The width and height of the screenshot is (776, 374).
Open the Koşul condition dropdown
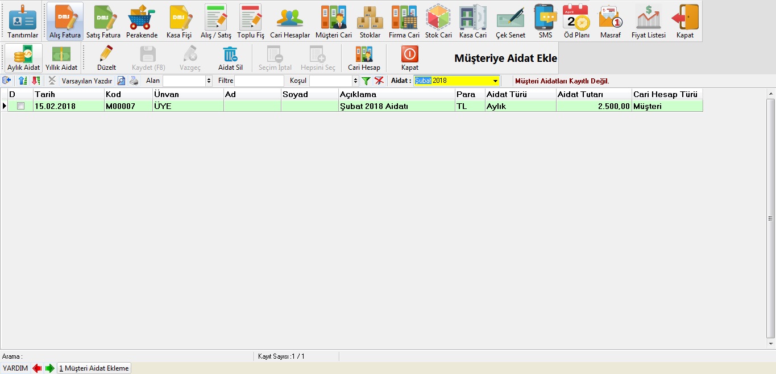[x=355, y=81]
